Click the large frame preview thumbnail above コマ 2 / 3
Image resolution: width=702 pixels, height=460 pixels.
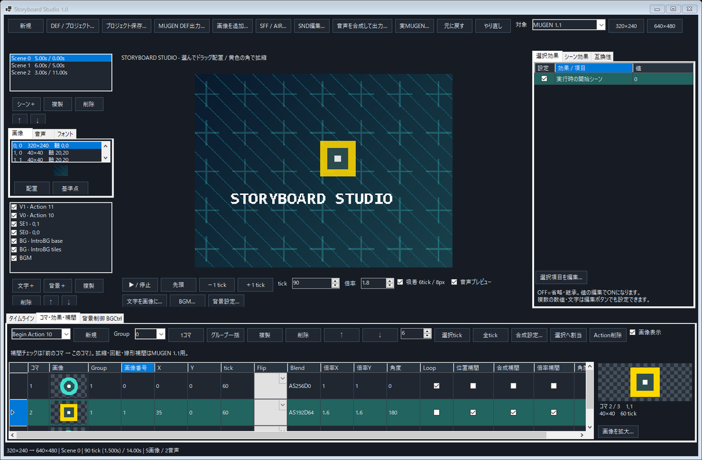point(645,382)
